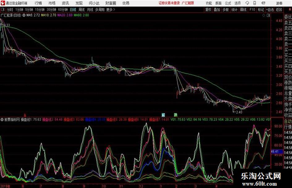Open the 发现 menu

click(79, 3)
